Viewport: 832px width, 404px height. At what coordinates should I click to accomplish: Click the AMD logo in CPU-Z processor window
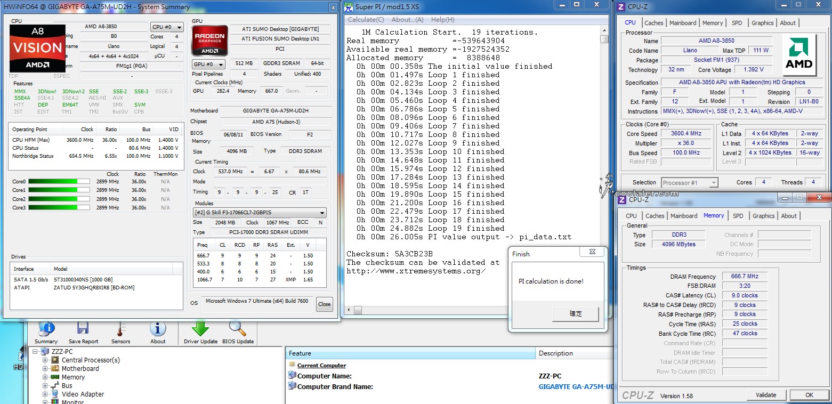coord(799,55)
